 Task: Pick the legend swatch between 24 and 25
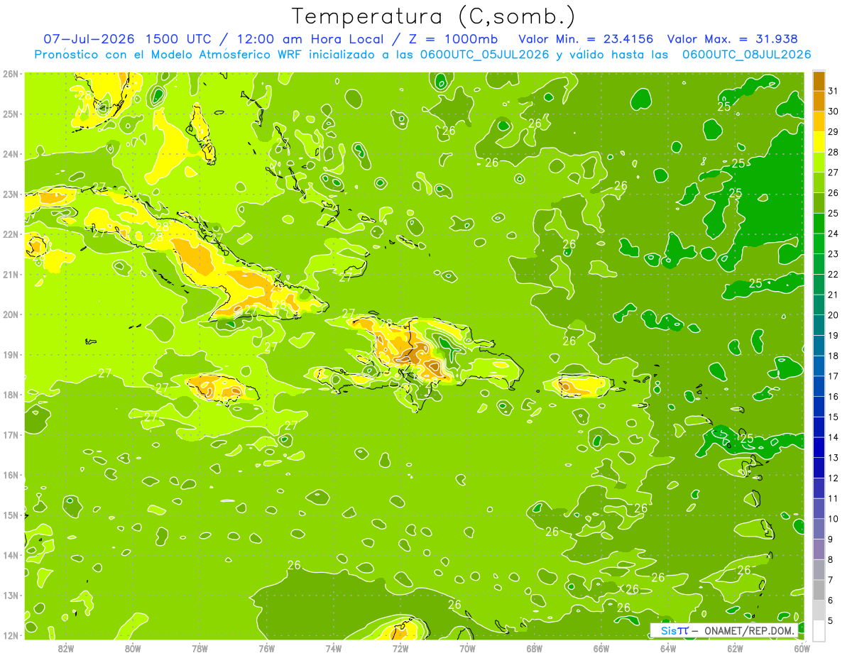point(819,223)
